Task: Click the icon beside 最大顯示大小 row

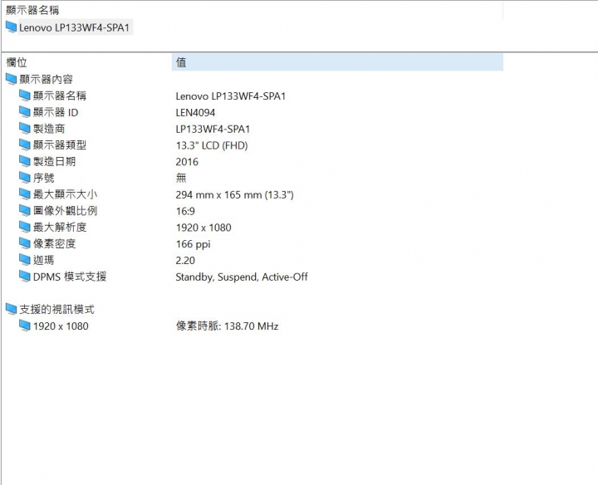Action: [25, 194]
